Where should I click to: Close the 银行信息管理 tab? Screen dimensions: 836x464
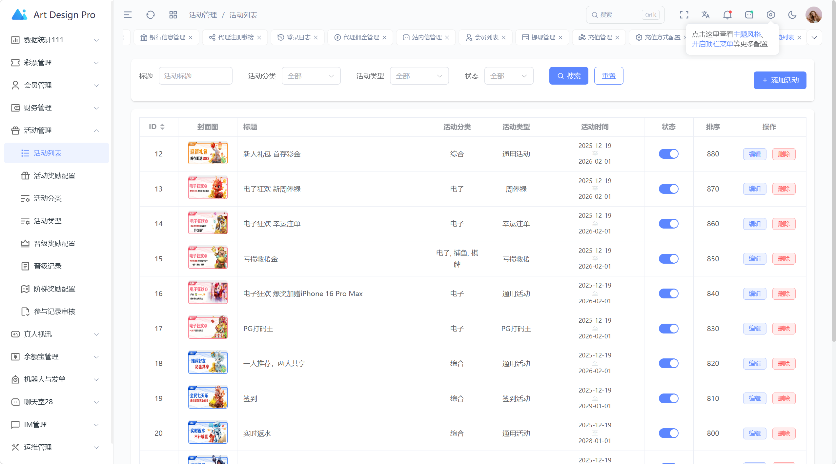pos(191,37)
